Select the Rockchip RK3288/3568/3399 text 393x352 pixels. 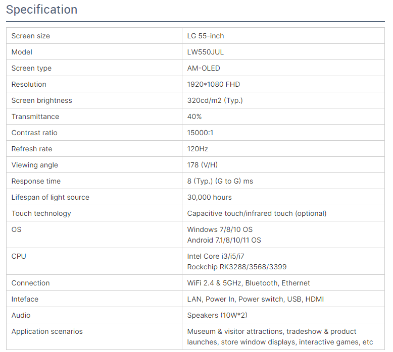click(237, 267)
